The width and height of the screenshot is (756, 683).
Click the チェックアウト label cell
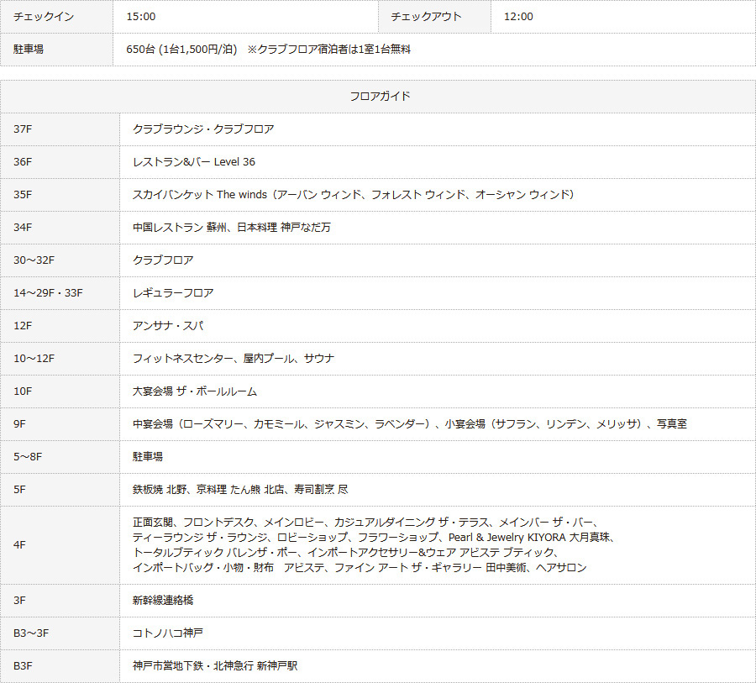434,17
